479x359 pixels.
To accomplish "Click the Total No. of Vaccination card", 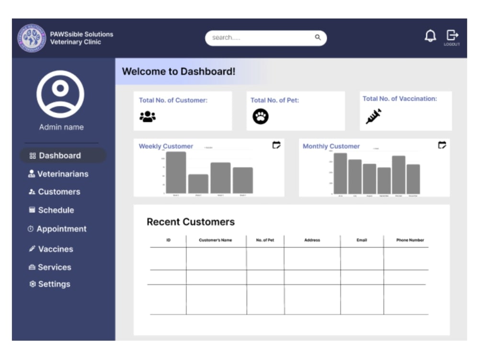I will tap(406, 111).
